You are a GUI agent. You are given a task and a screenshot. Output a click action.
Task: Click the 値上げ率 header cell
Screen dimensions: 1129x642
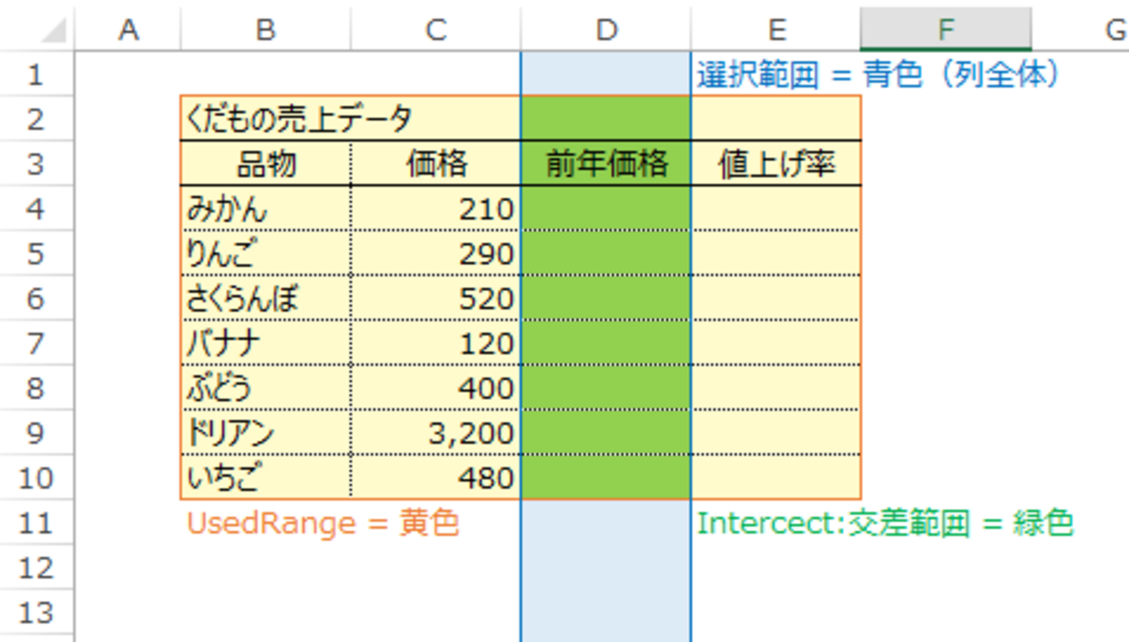[x=776, y=164]
